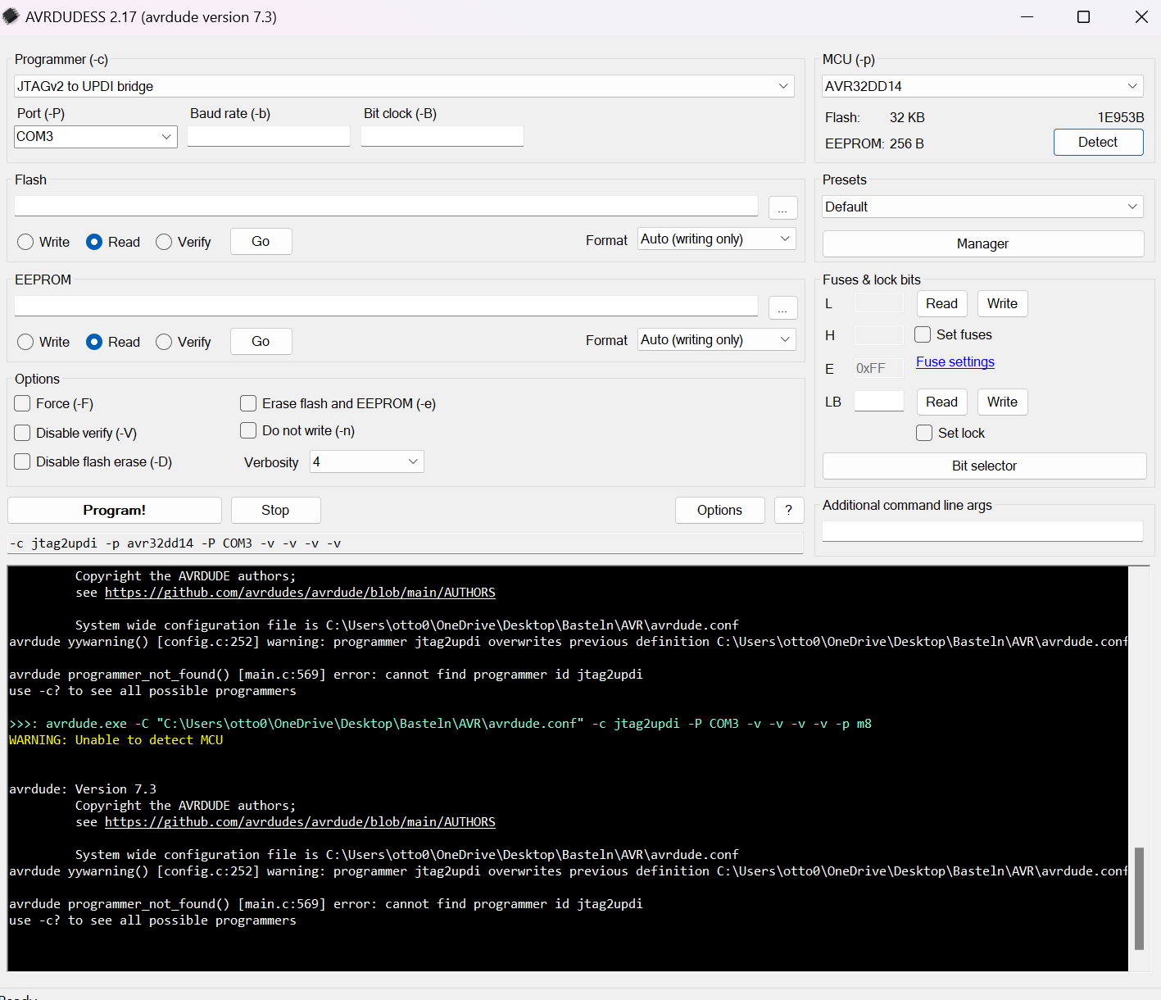Select Flash Verify radio button
This screenshot has height=1000, width=1161.
coord(164,242)
